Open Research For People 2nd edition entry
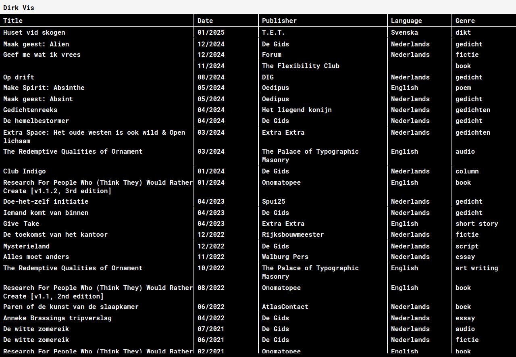The height and width of the screenshot is (357, 516). coord(98,292)
